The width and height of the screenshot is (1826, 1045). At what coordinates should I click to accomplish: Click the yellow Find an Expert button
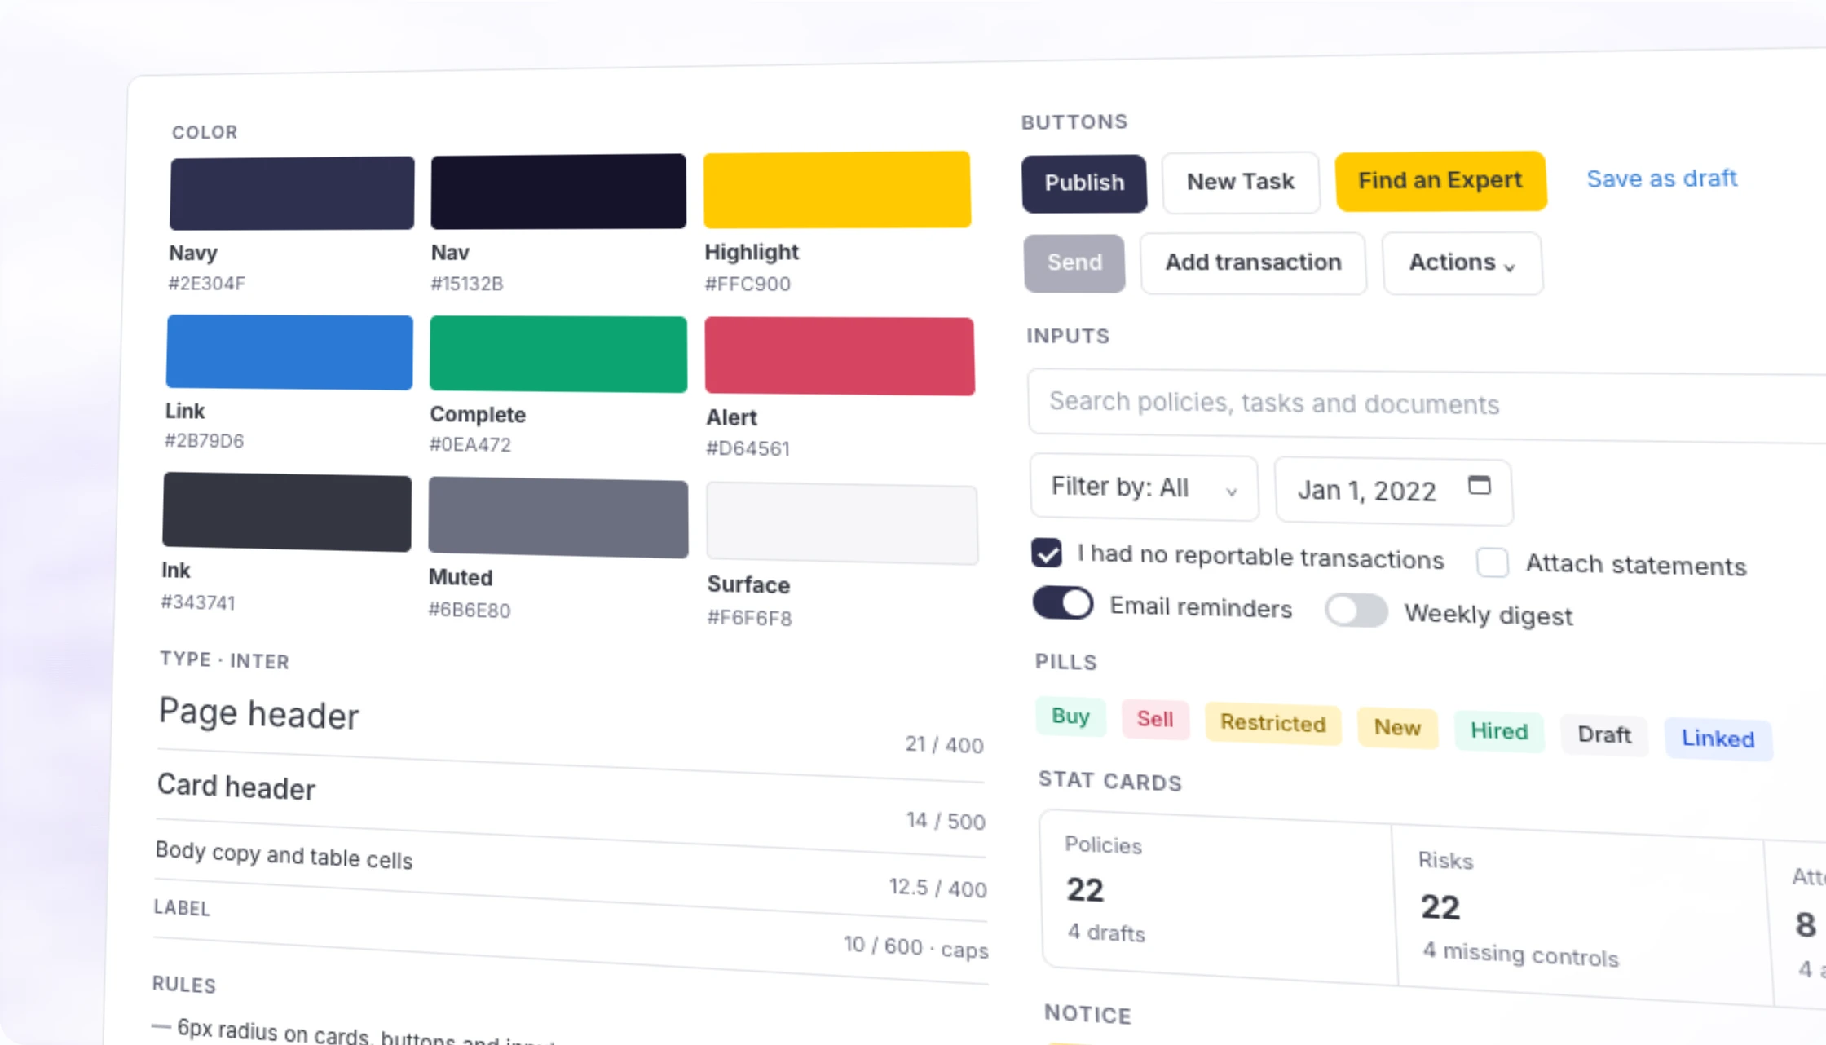tap(1440, 180)
